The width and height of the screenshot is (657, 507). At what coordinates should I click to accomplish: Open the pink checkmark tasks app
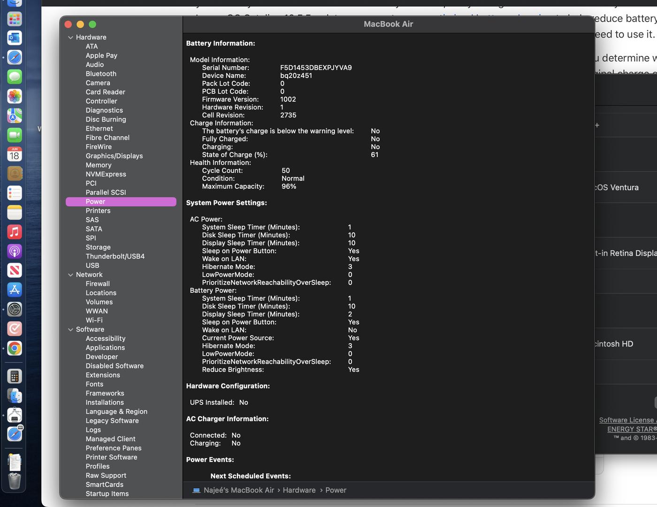15,329
